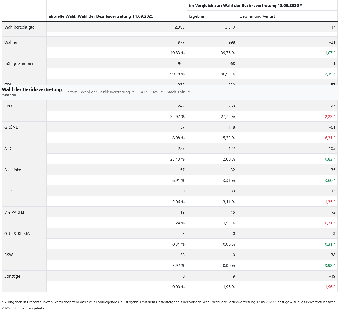
Task: Select the Sonstige row label
Action: pos(12,276)
